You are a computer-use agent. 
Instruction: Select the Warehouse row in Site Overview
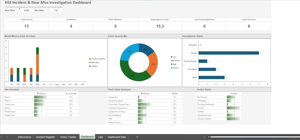41,104
